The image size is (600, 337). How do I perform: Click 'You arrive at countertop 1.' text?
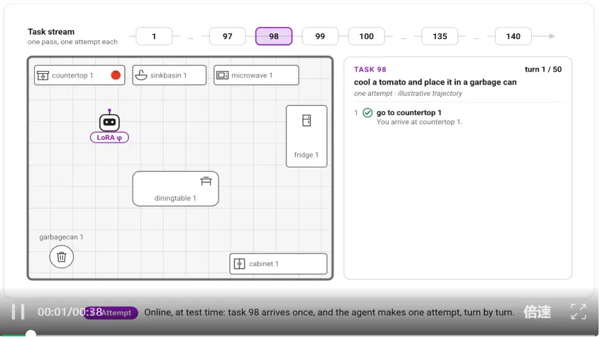(419, 122)
